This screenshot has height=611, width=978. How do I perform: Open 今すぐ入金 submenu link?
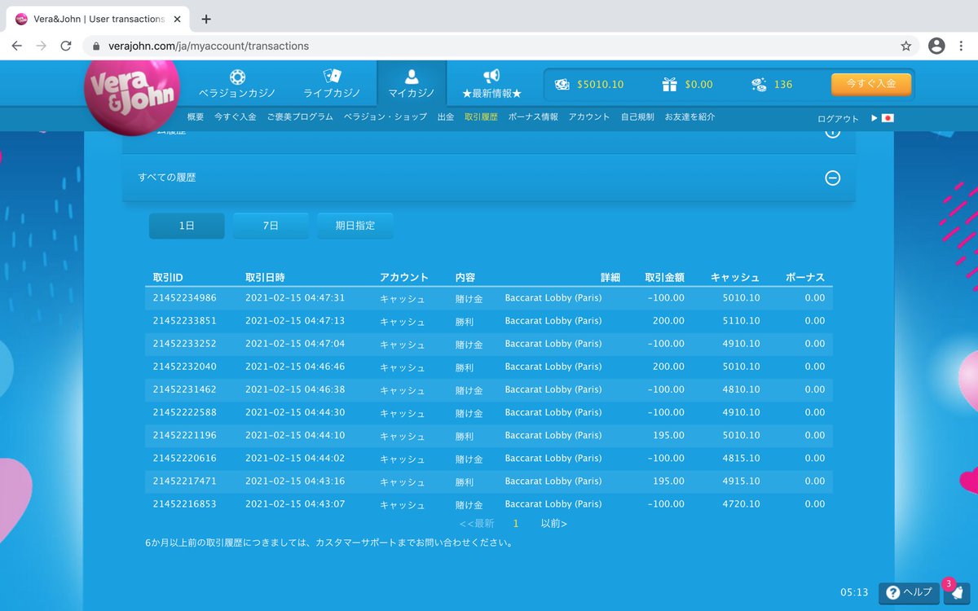coord(236,117)
